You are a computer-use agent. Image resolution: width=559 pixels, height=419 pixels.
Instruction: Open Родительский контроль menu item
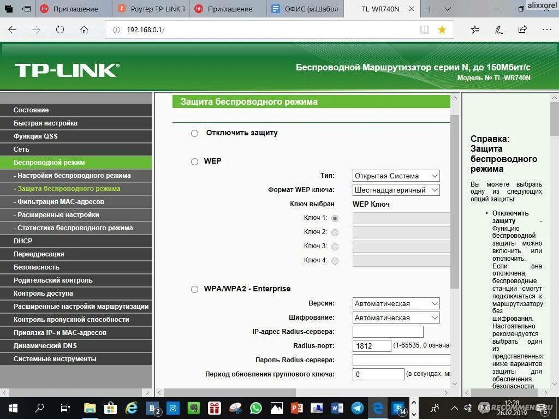coord(76,280)
